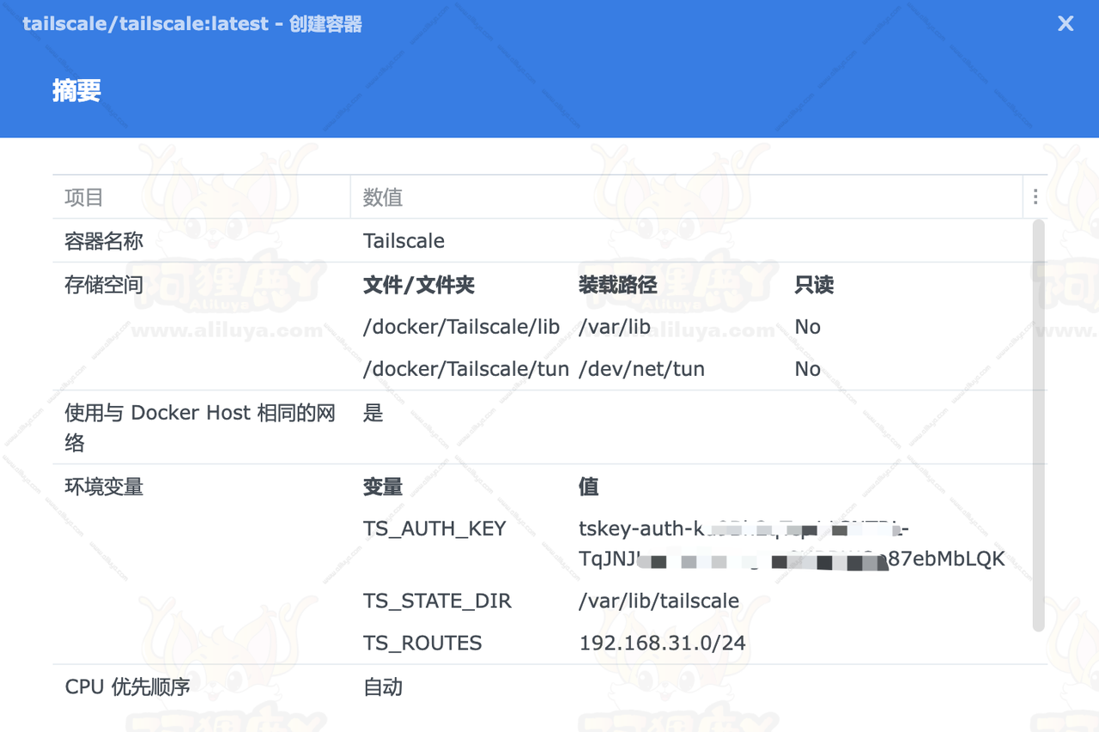Image resolution: width=1099 pixels, height=732 pixels.
Task: Select the 容器名称 row label
Action: (x=104, y=241)
